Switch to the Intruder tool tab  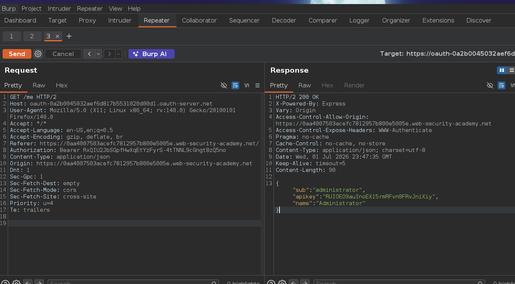tap(120, 20)
